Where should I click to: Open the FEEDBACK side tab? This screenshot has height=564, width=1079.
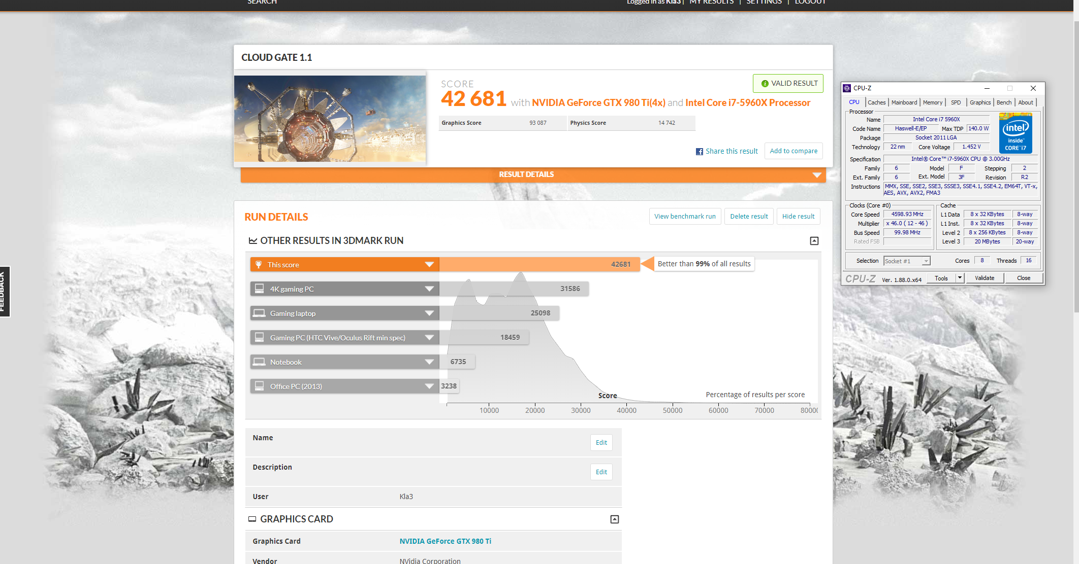tap(5, 292)
